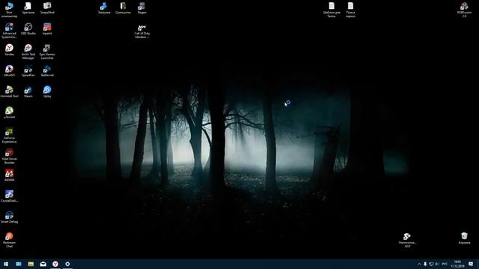The image size is (479, 269).
Task: Select the SpeedFan desktop shortcut
Action: pyautogui.click(x=28, y=71)
